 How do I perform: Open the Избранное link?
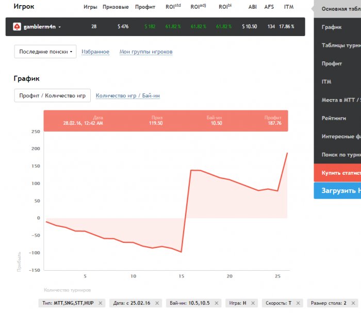click(x=95, y=52)
